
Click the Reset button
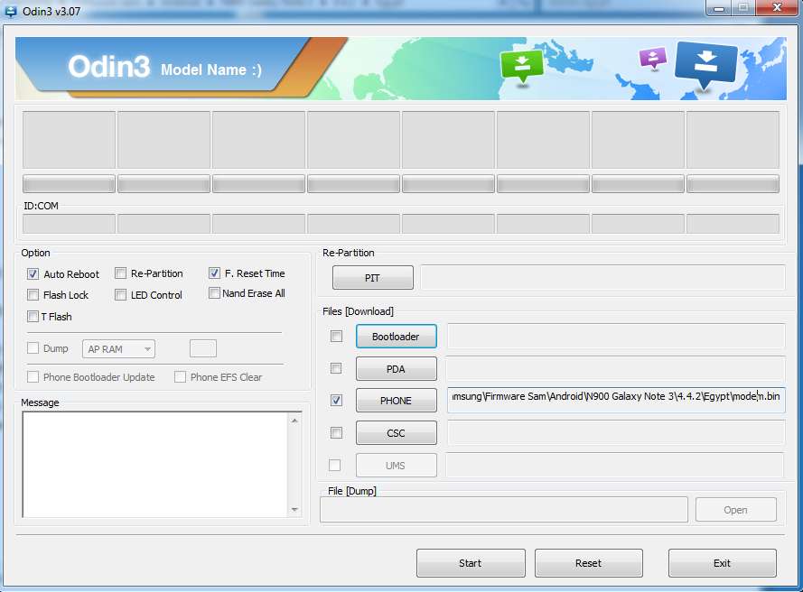[x=589, y=563]
